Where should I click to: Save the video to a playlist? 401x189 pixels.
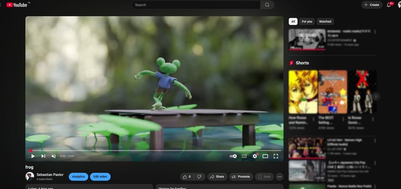pos(264,176)
